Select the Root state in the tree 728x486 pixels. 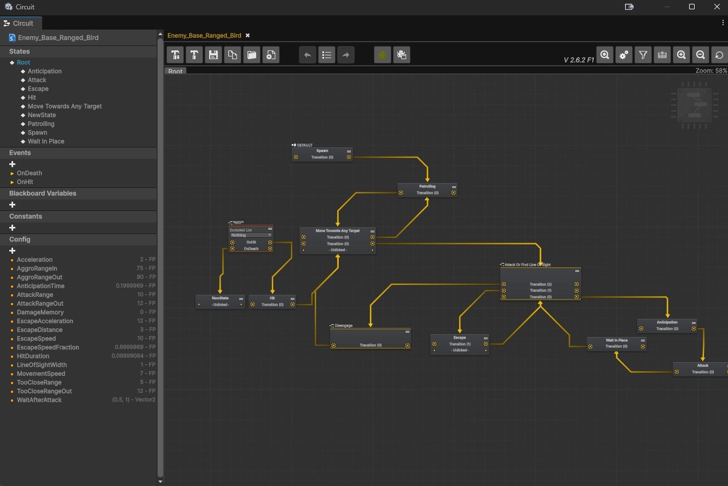click(24, 62)
